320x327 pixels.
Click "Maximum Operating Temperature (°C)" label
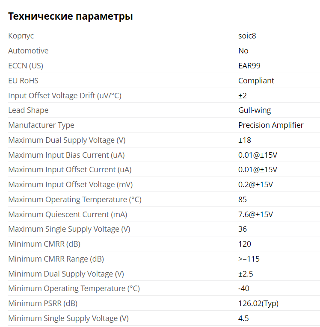click(x=75, y=200)
